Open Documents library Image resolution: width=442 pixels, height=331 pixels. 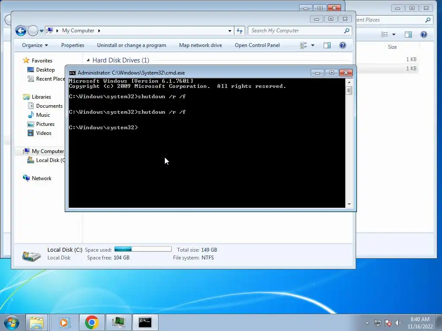[45, 106]
